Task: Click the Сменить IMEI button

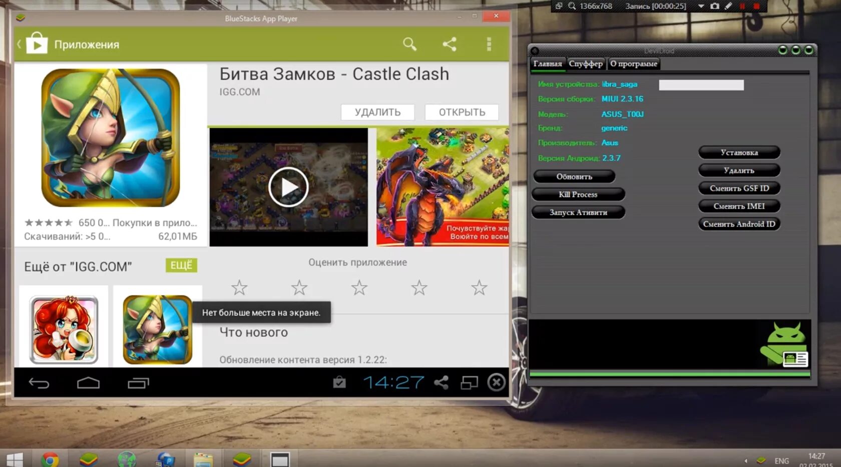Action: tap(739, 206)
